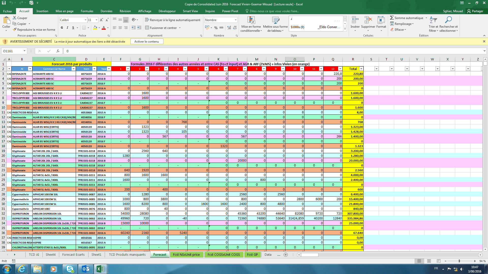Click the Merge and Center icon
The image size is (488, 274).
click(147, 28)
